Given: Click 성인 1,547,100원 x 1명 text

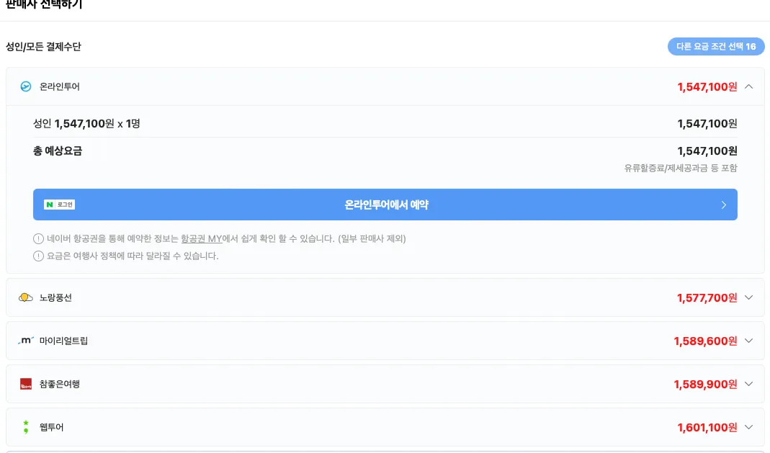Looking at the screenshot, I should [86, 124].
